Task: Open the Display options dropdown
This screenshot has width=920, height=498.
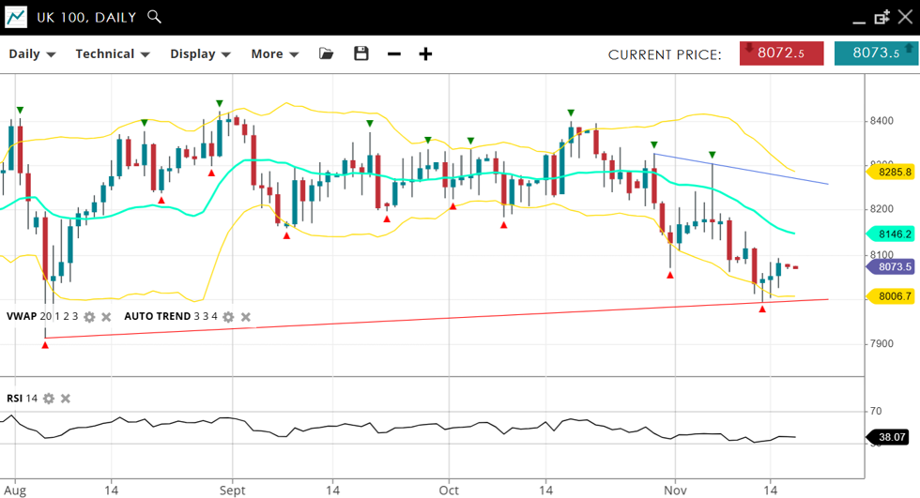Action: coord(200,53)
